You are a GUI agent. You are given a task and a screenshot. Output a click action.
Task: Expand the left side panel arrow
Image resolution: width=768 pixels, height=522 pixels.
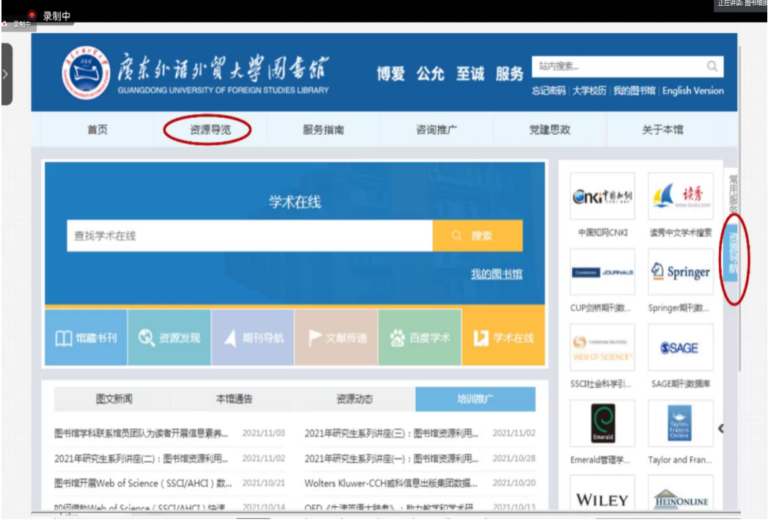tap(6, 74)
